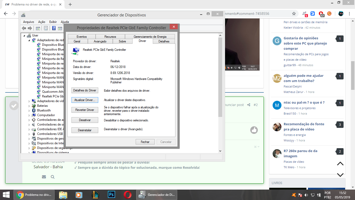
Task: Open File Explorer from the taskbar
Action: [63, 195]
